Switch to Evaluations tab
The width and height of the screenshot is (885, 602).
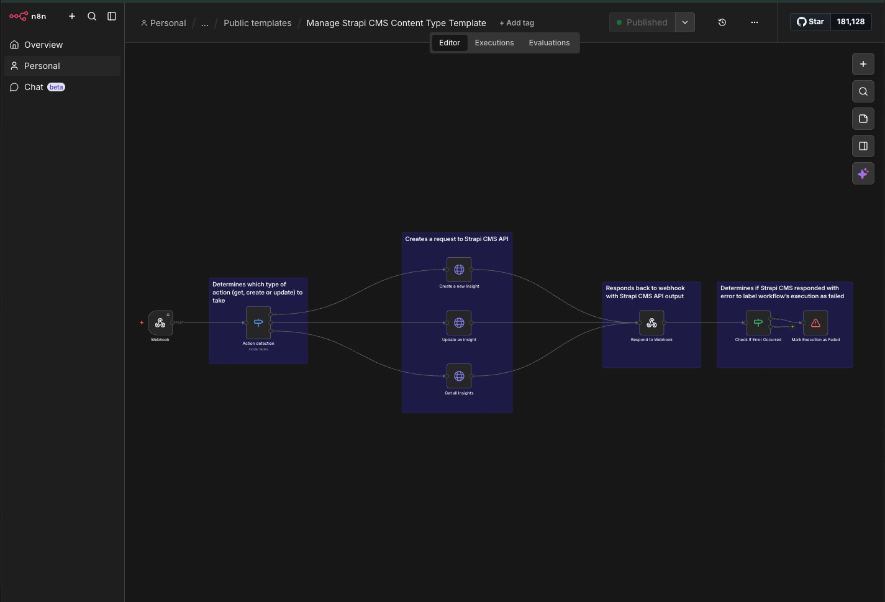(x=549, y=43)
